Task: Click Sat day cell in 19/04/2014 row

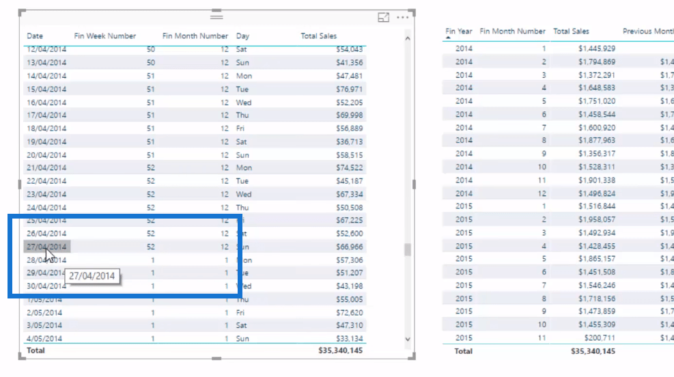Action: tap(241, 142)
